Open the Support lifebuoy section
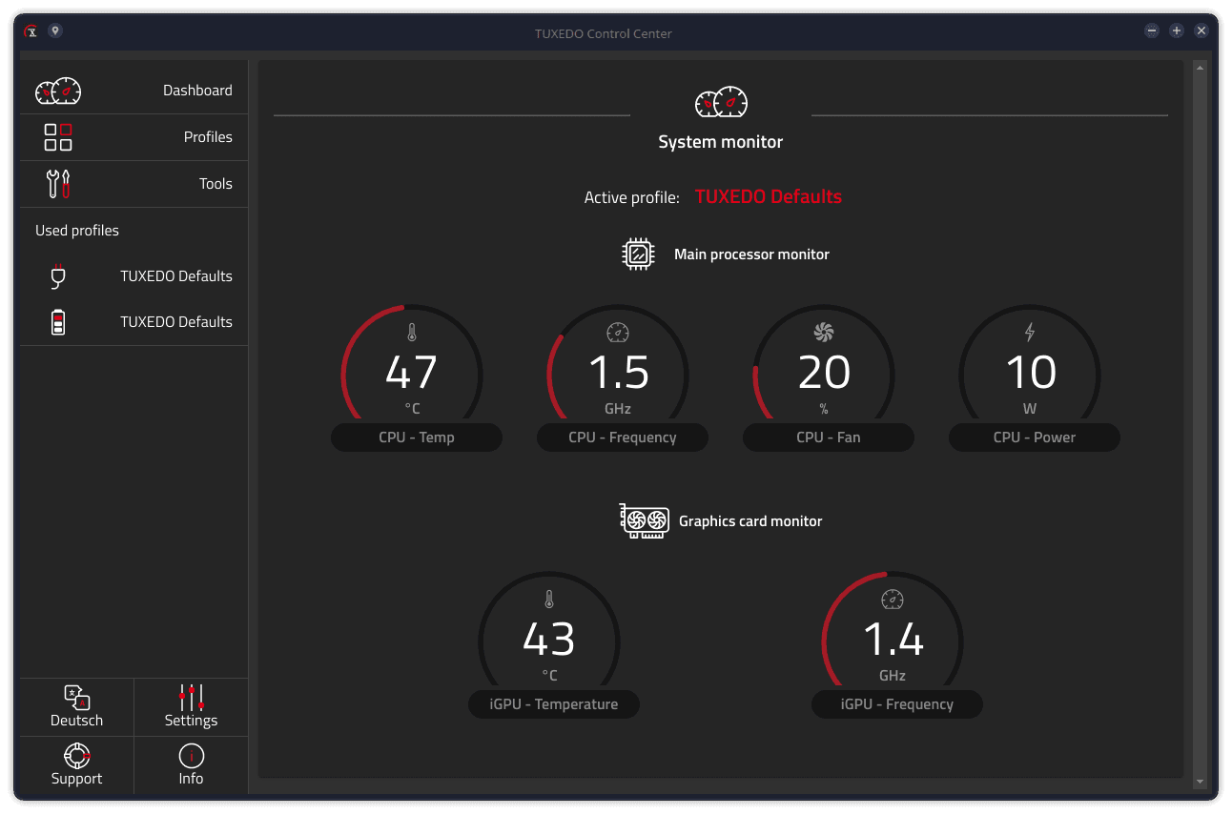This screenshot has height=814, width=1232. (x=76, y=765)
